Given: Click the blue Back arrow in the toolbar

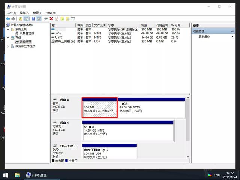Looking at the screenshot, I should pos(8,19).
